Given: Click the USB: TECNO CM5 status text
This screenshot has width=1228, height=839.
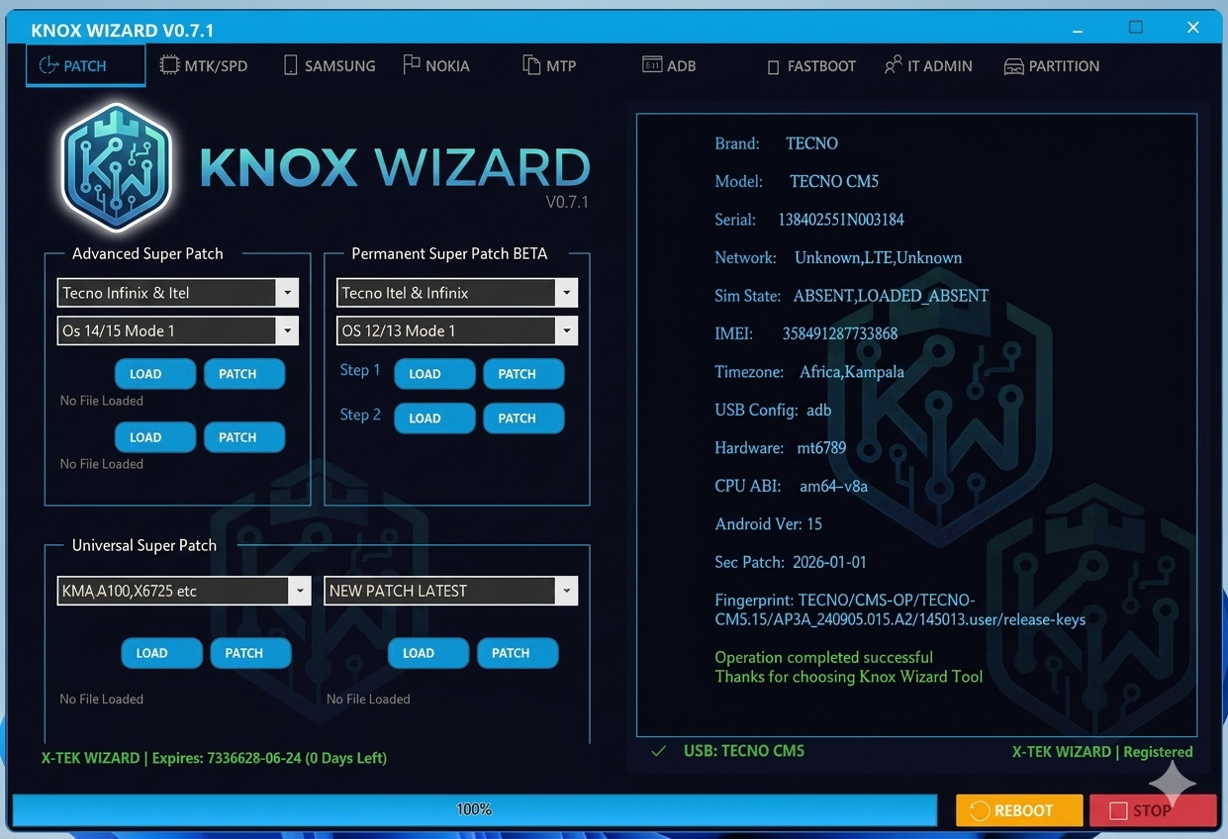Looking at the screenshot, I should (744, 751).
